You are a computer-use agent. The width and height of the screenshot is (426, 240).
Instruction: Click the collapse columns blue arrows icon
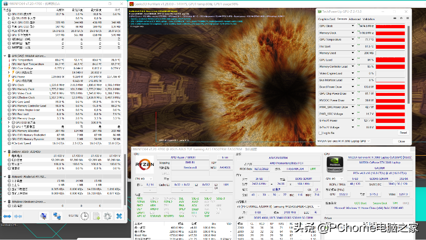point(18,216)
